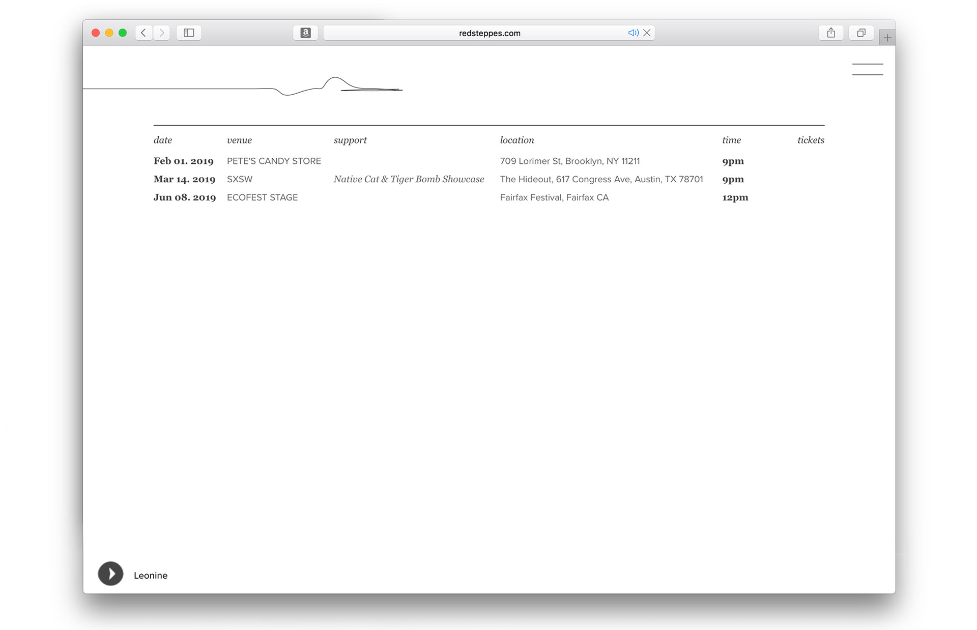Open the Share menu in Safari toolbar
Screen dimensions: 977x630
tap(831, 33)
